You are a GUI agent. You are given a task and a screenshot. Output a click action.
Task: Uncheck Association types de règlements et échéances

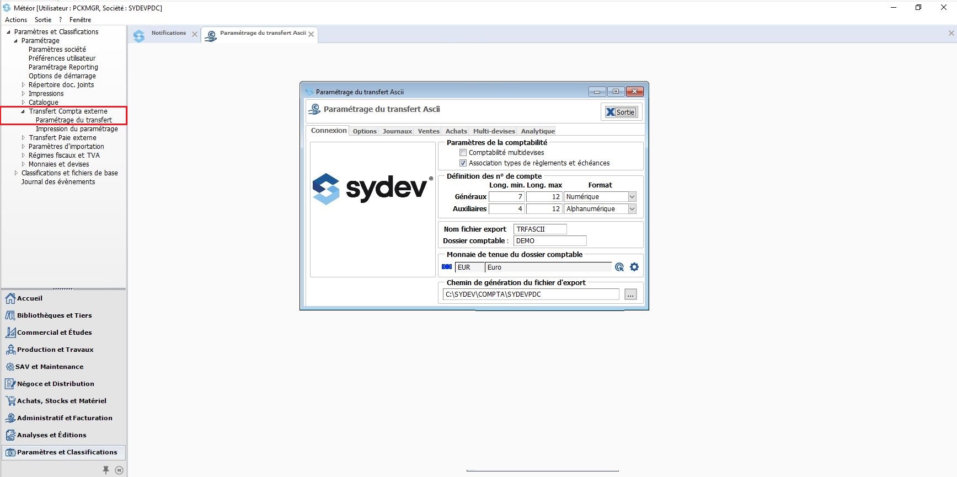pos(463,163)
